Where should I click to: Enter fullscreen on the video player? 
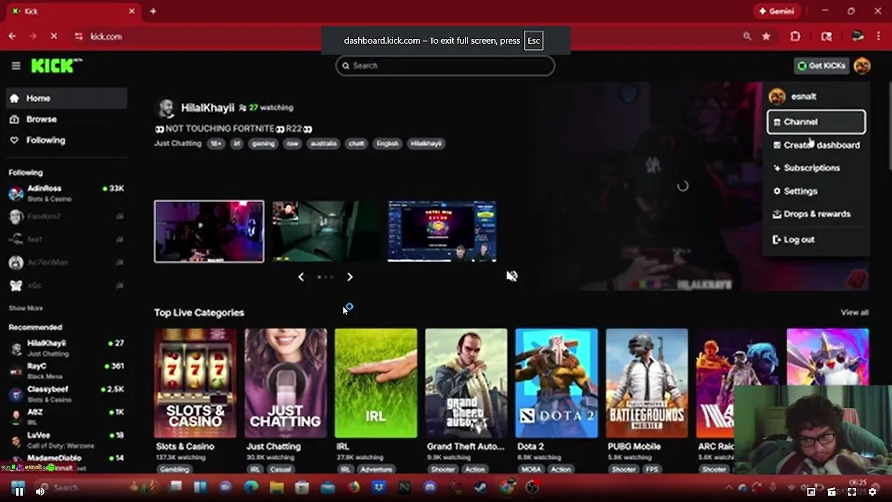coord(852,492)
